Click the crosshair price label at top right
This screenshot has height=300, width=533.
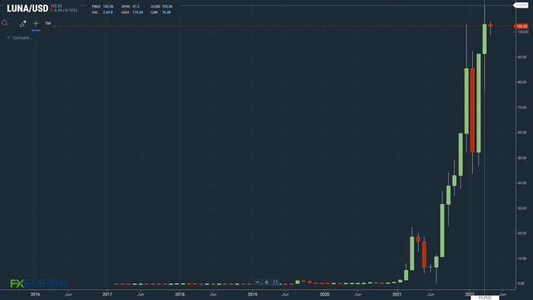[x=521, y=5]
